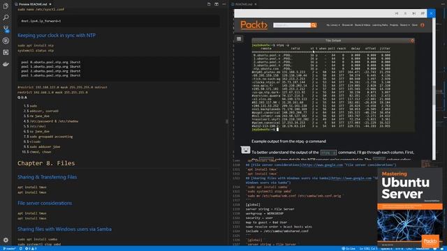This screenshot has height=251, width=447.
Task: Click Books & Videos in Packt header
Action: (362, 25)
